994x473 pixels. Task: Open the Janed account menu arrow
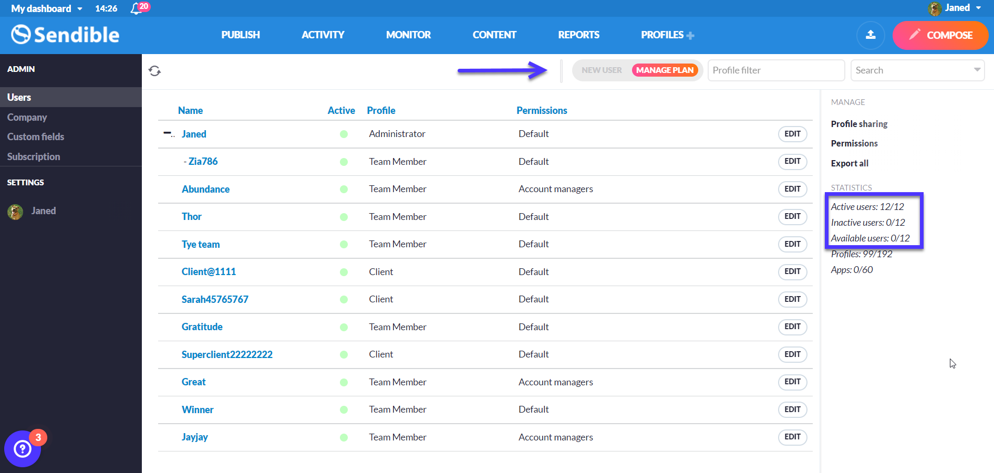point(979,8)
